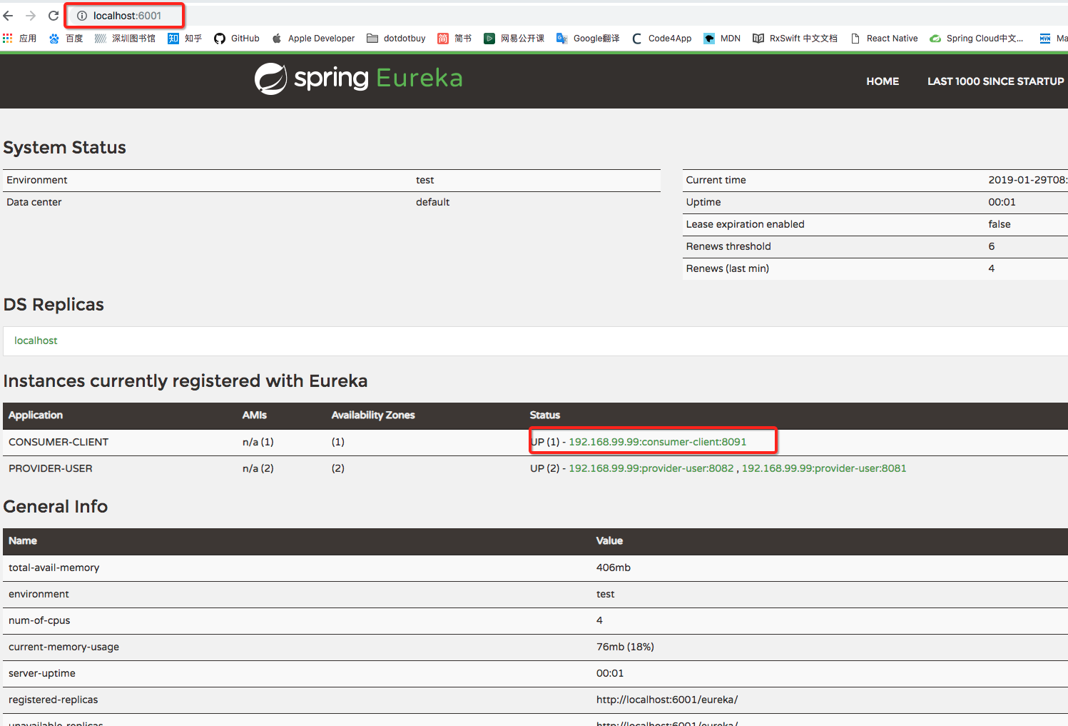Click the num-of-cpus row name
1068x726 pixels.
click(39, 620)
